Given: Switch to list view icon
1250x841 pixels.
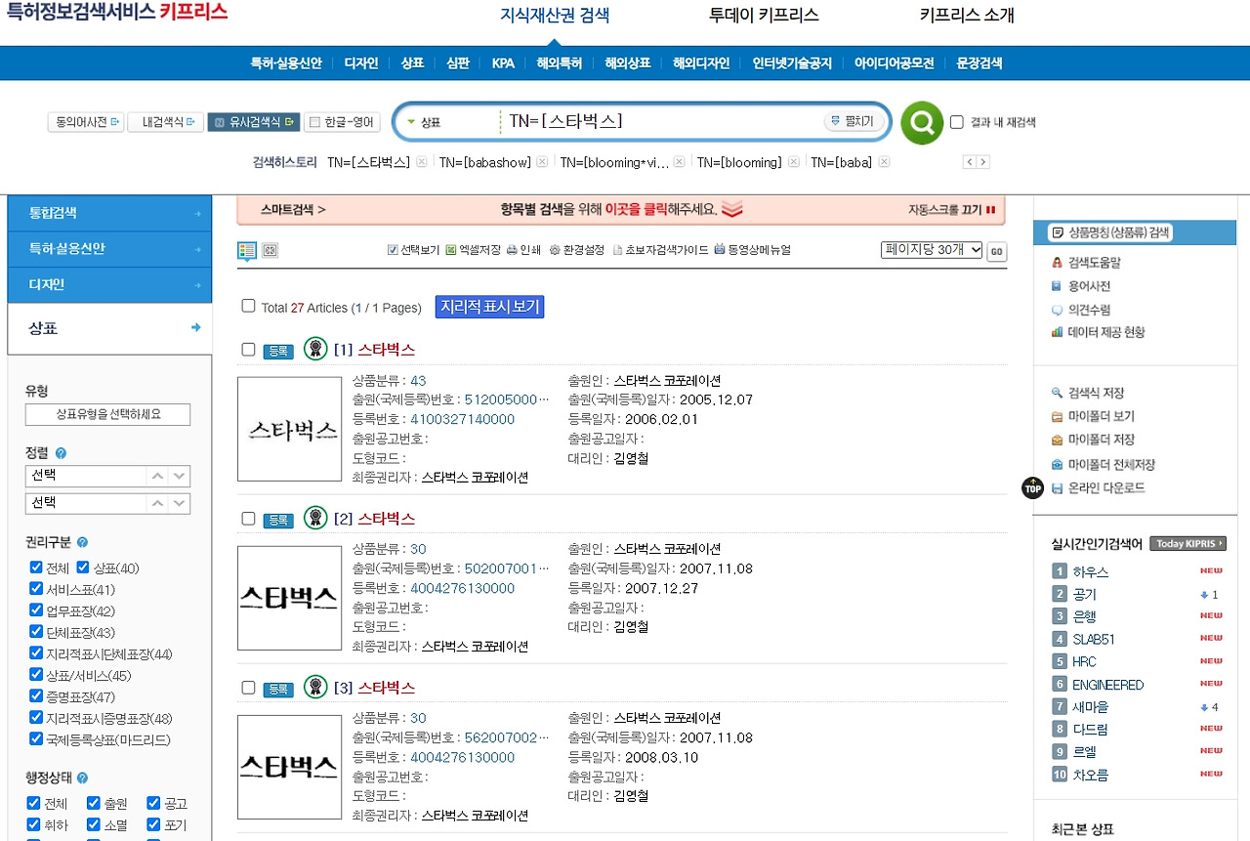Looking at the screenshot, I should coord(247,250).
